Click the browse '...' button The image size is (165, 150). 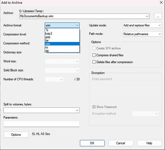pos(158,16)
